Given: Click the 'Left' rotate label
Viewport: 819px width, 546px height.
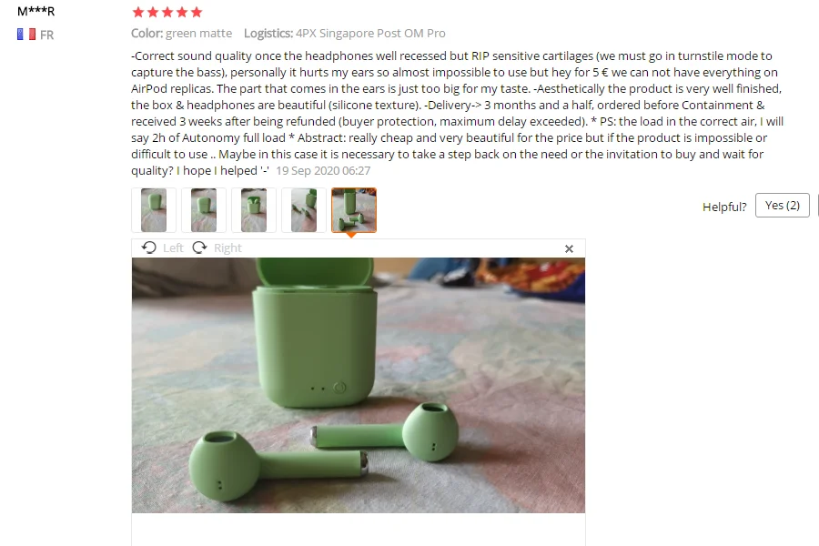Looking at the screenshot, I should [x=173, y=248].
